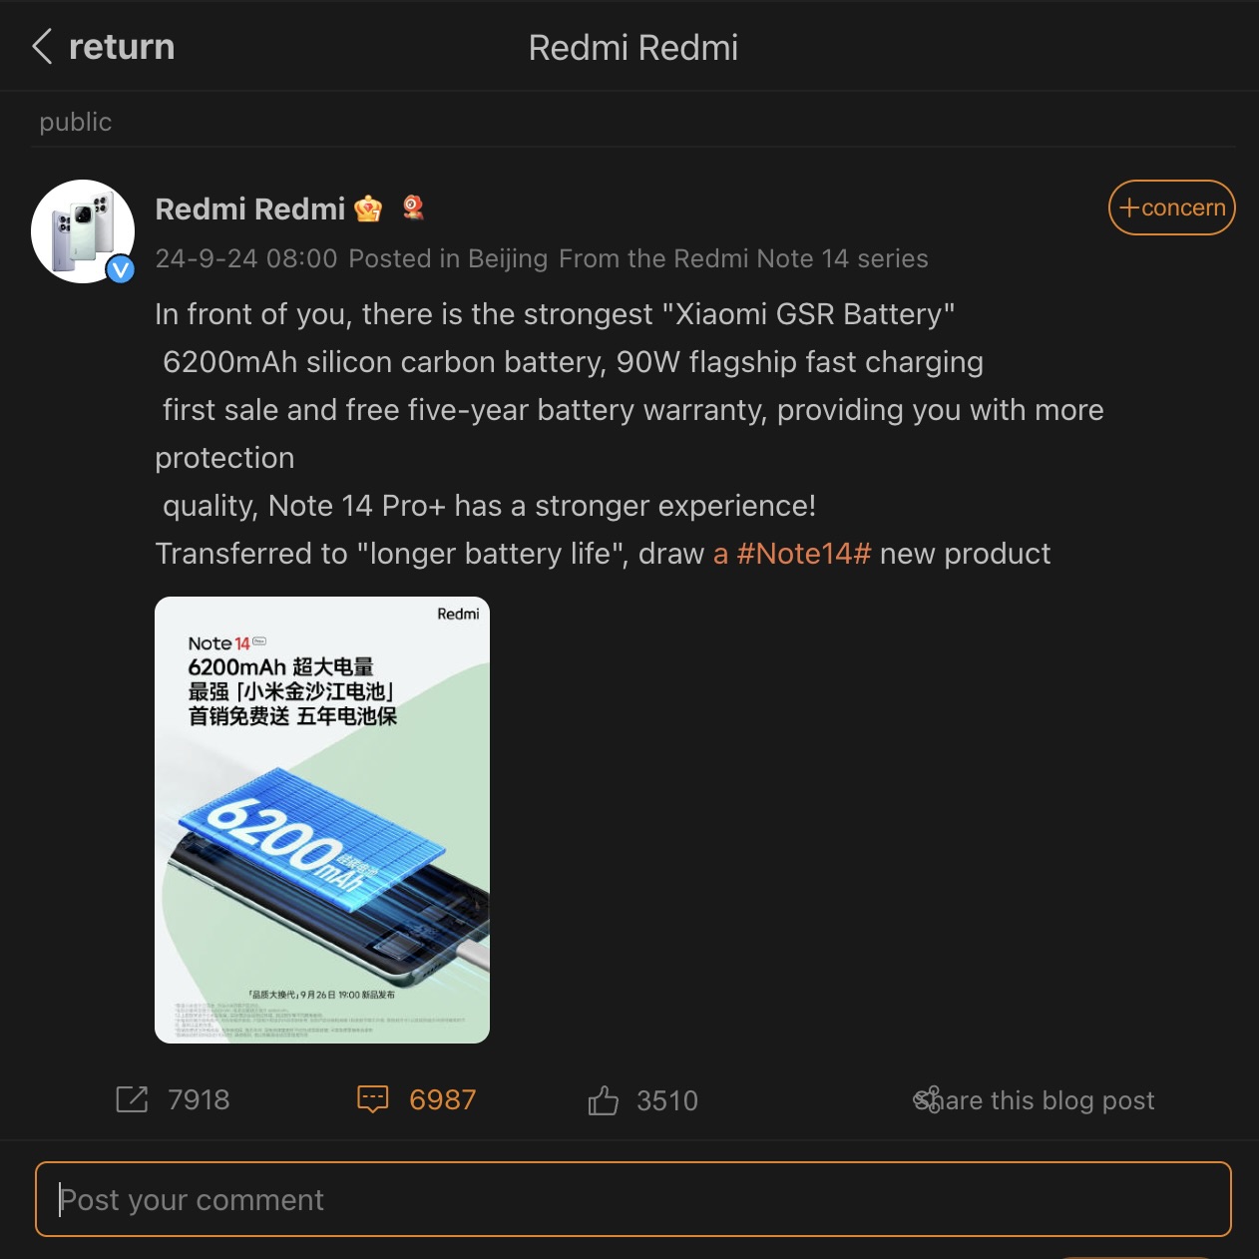Click the 6987 comment count
1259x1259 pixels.
point(443,1100)
